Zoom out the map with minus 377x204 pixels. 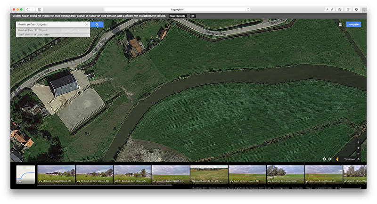358,153
